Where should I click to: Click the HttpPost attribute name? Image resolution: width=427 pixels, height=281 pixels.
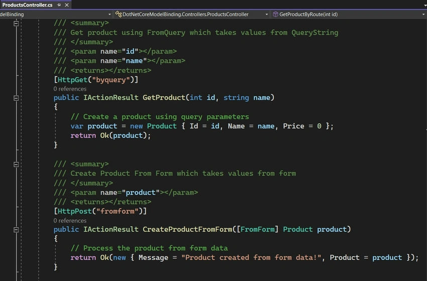(x=75, y=211)
